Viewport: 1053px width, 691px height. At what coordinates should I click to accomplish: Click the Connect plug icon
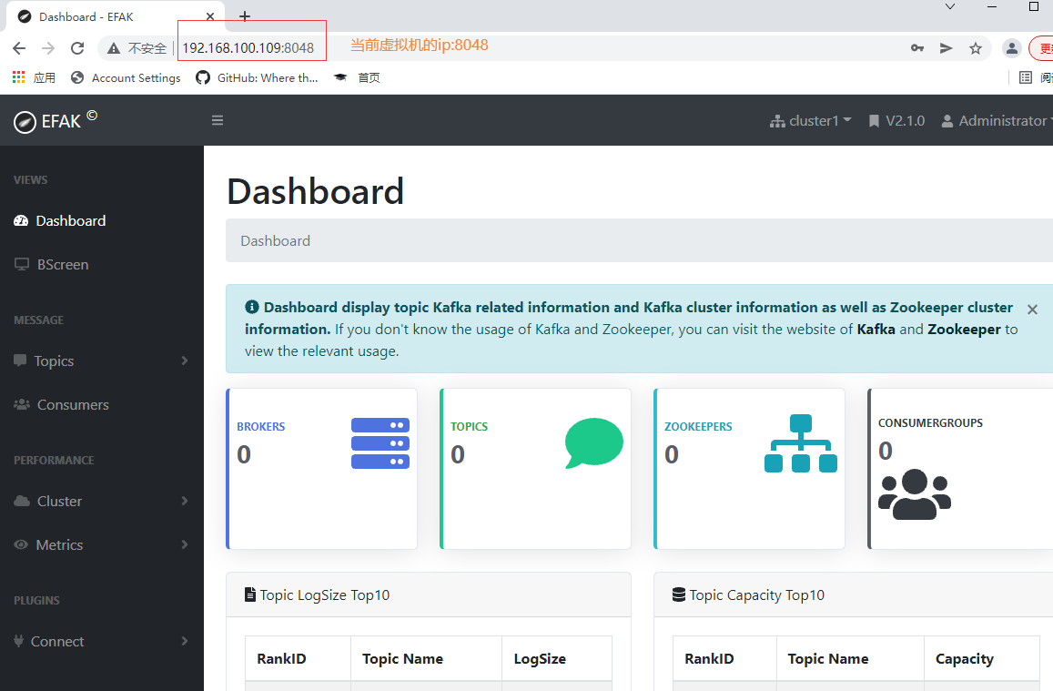coord(19,641)
